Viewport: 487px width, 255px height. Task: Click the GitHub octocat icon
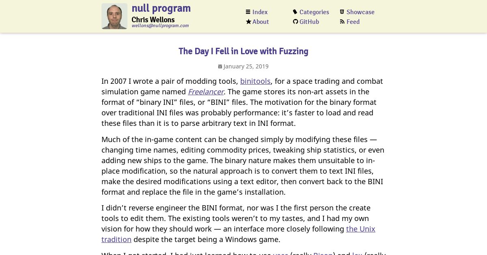295,22
